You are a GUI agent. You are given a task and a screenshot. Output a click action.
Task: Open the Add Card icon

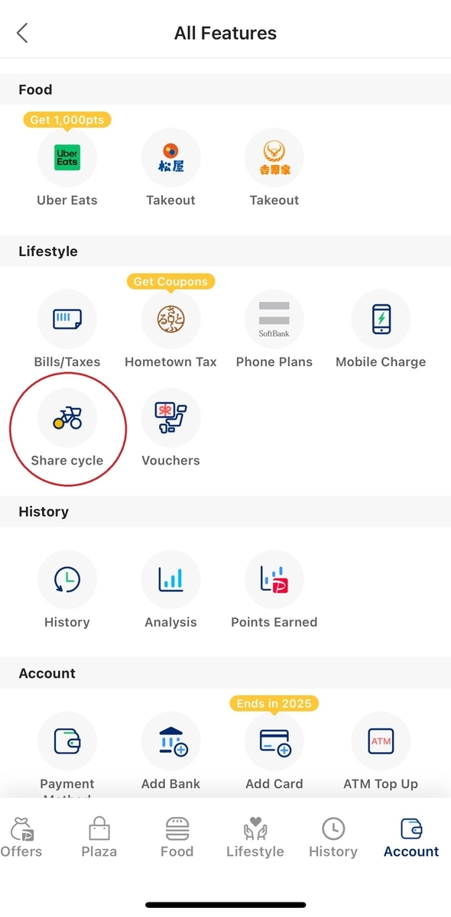point(274,741)
